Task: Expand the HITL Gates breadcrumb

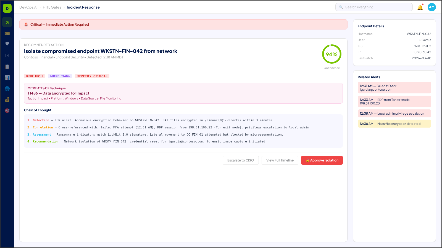Action: click(52, 7)
